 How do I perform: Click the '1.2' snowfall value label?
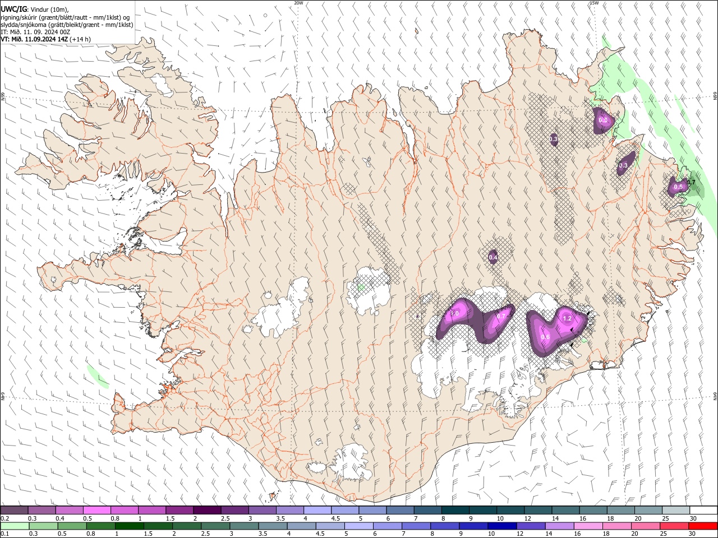pyautogui.click(x=567, y=318)
